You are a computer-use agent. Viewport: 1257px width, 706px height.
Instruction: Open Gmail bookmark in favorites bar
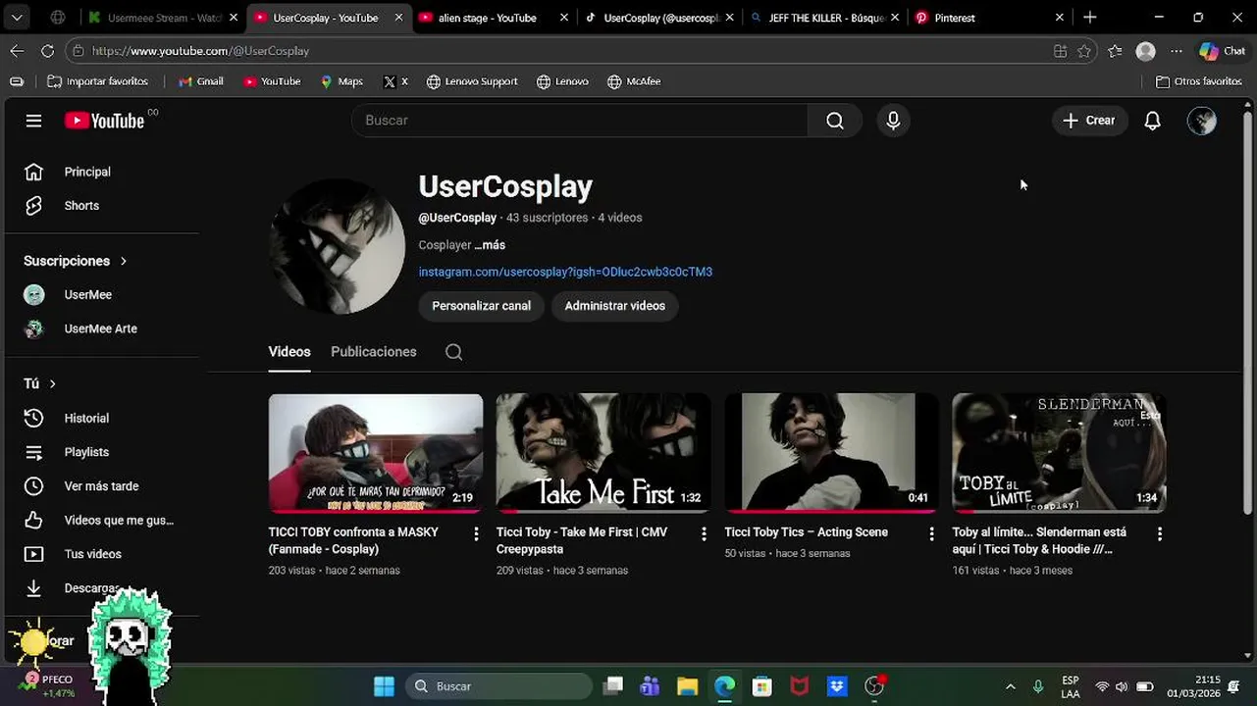pyautogui.click(x=201, y=81)
